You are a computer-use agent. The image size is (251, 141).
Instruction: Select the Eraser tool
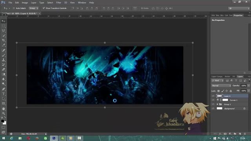pos(4,70)
